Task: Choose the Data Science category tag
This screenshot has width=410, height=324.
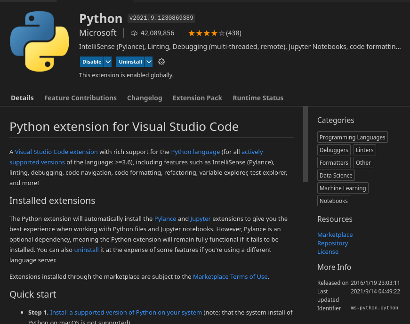Action: tap(336, 175)
